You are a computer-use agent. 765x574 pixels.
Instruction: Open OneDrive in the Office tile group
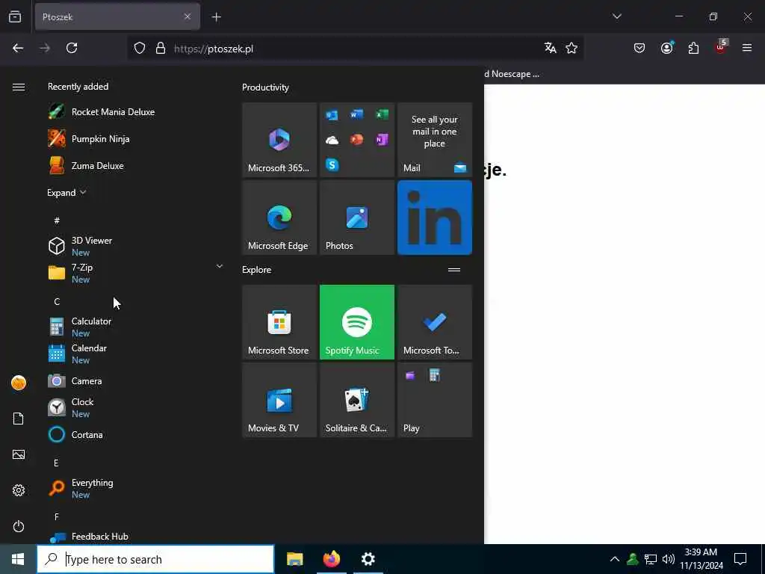click(x=332, y=140)
